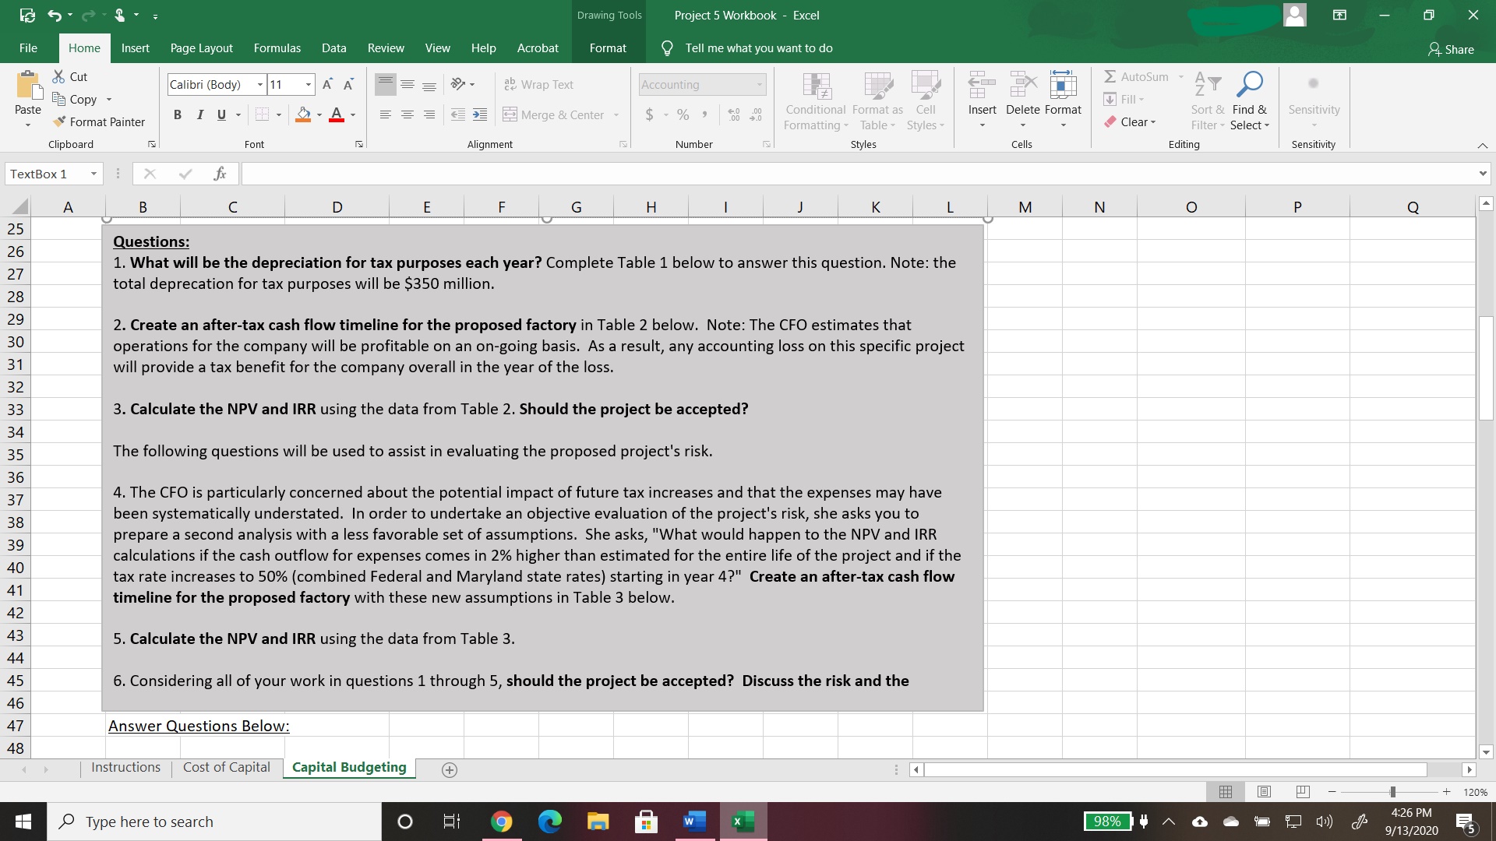Toggle italic formatting
The width and height of the screenshot is (1496, 841).
[199, 114]
